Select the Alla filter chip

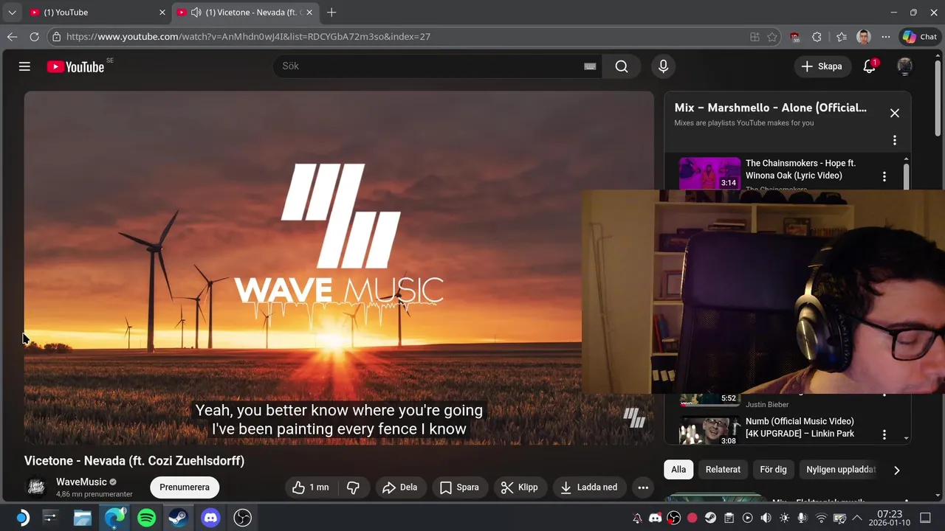(678, 470)
